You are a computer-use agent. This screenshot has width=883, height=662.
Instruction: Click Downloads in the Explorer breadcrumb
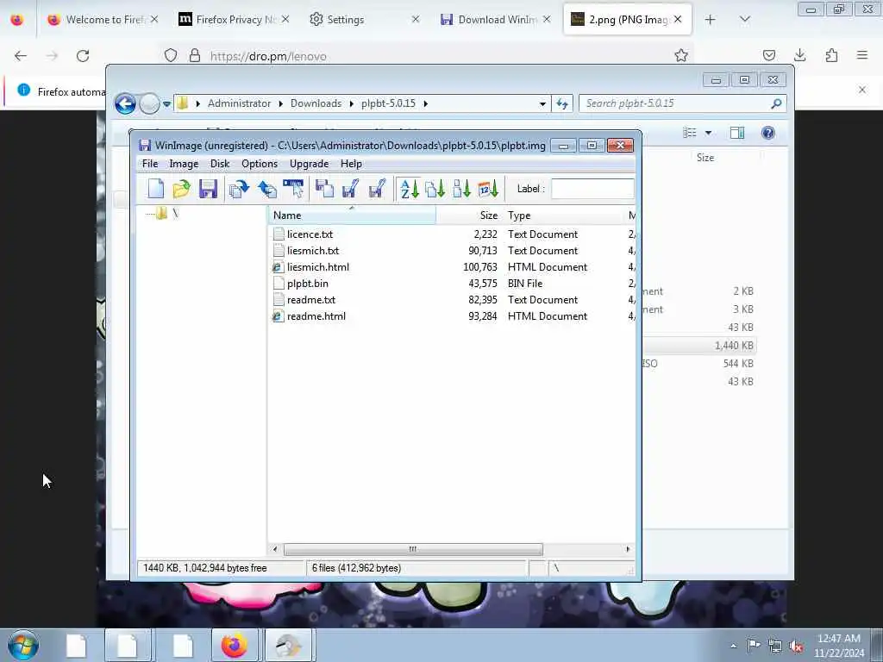pos(316,103)
